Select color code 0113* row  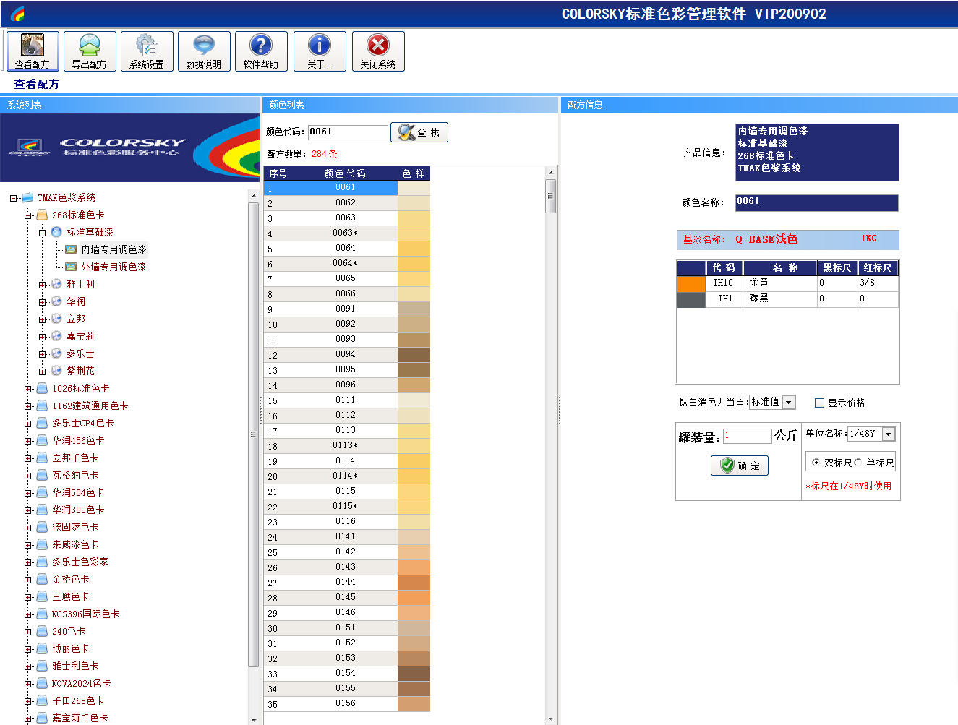(x=347, y=446)
